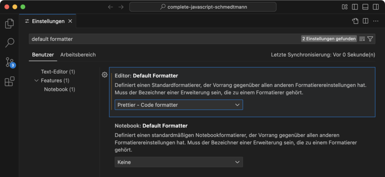Toggle the bottom panel
This screenshot has width=385, height=177.
365,7
